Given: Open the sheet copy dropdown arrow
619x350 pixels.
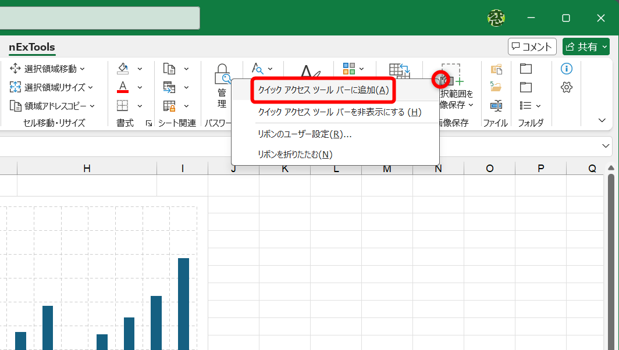Looking at the screenshot, I should coord(186,69).
